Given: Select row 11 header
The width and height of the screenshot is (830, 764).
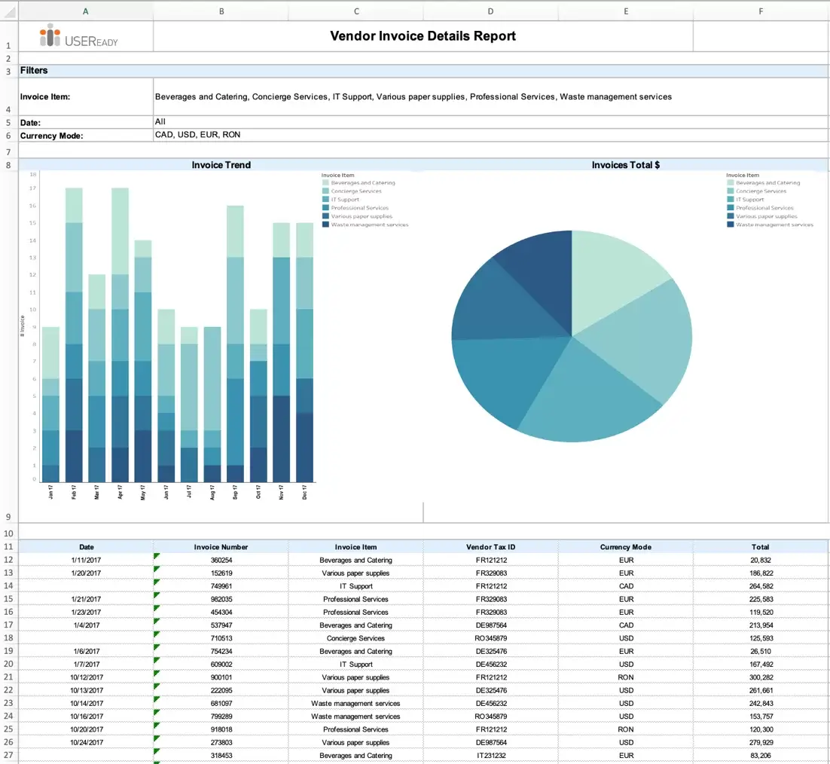Looking at the screenshot, I should point(8,547).
